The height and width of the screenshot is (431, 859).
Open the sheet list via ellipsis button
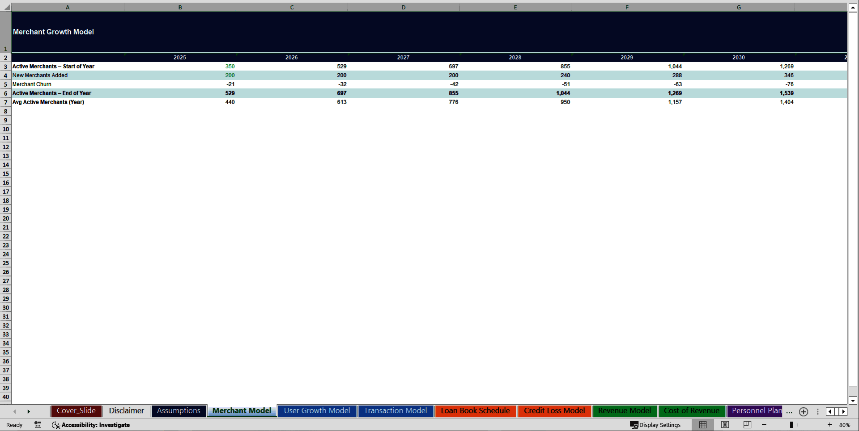point(789,412)
